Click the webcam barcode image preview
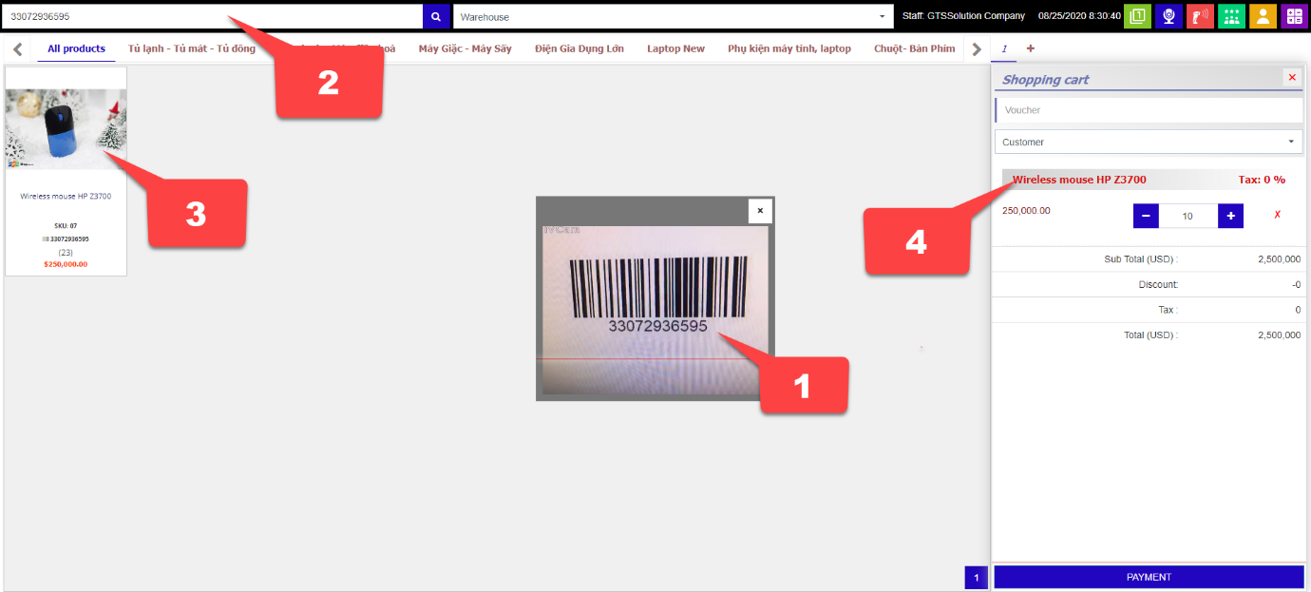 click(655, 309)
